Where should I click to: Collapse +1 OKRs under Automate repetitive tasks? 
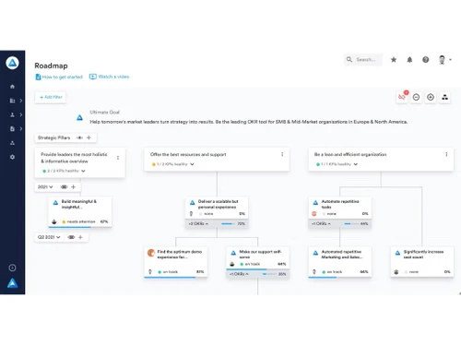click(x=321, y=223)
